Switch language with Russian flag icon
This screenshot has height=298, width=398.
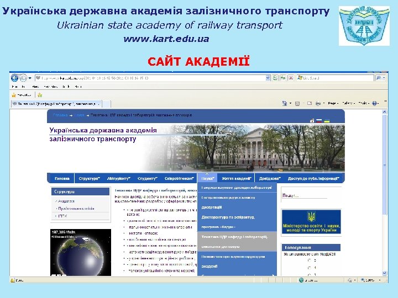pyautogui.click(x=319, y=121)
